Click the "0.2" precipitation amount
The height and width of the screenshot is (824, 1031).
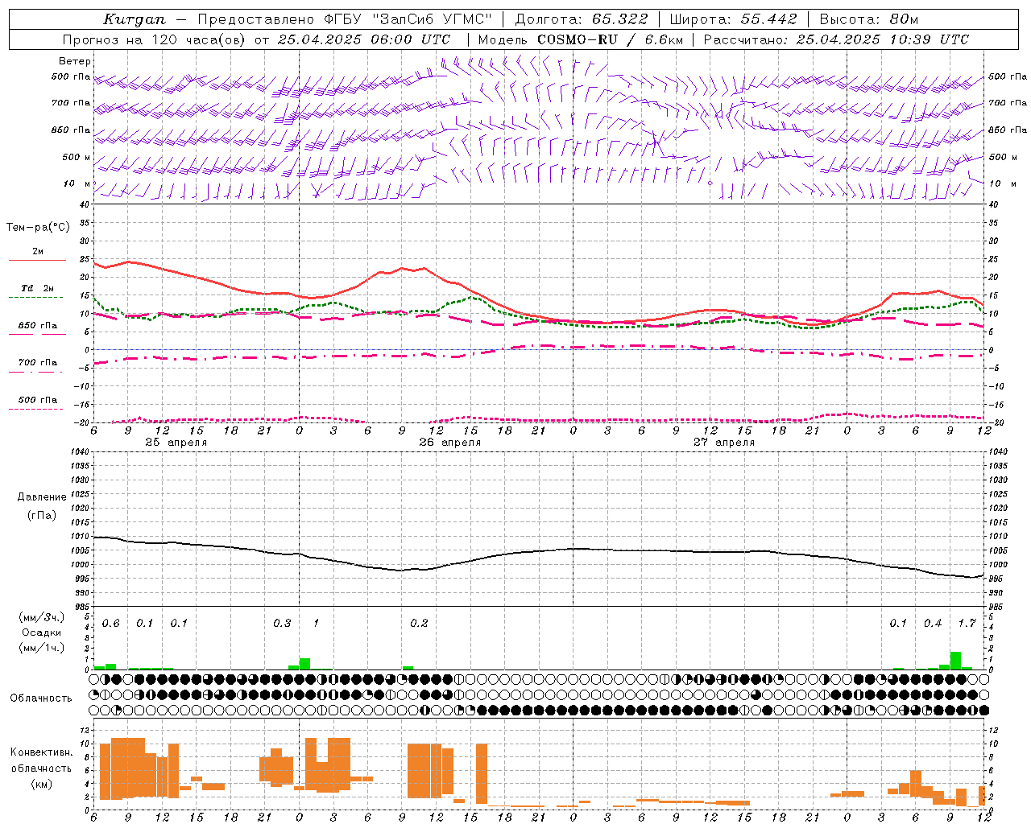419,623
